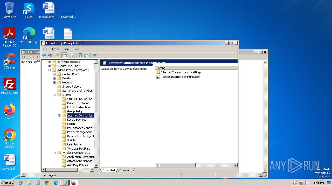Open Windows Explorer from the taskbar
The image size is (332, 186).
pyautogui.click(x=29, y=183)
